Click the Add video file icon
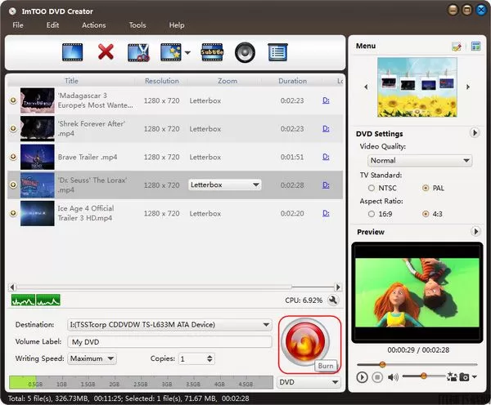The height and width of the screenshot is (405, 491). point(73,53)
